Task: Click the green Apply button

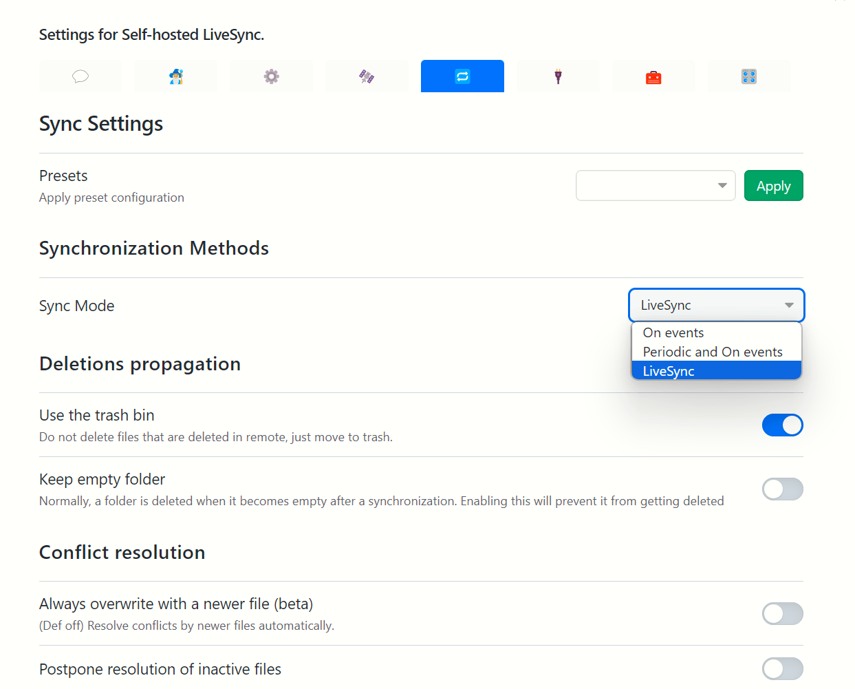Action: tap(774, 186)
